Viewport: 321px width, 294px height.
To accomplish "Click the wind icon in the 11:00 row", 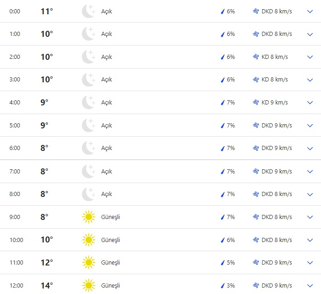I will [256, 262].
